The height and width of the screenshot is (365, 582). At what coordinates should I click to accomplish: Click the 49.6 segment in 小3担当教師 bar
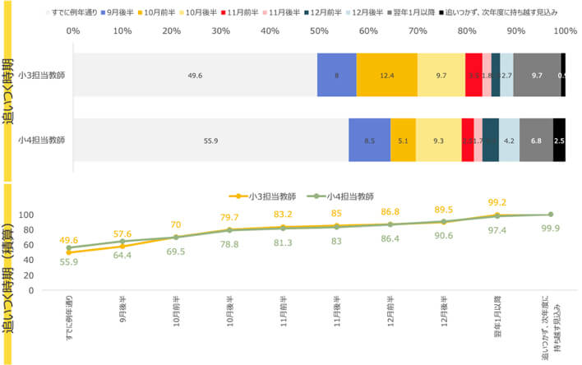coord(195,75)
